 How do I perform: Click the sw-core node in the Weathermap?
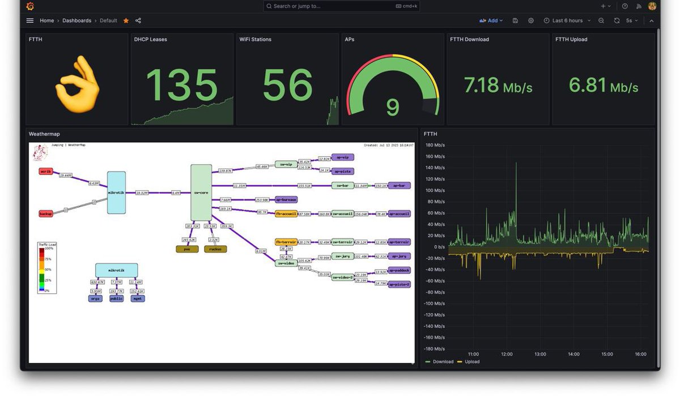point(201,193)
